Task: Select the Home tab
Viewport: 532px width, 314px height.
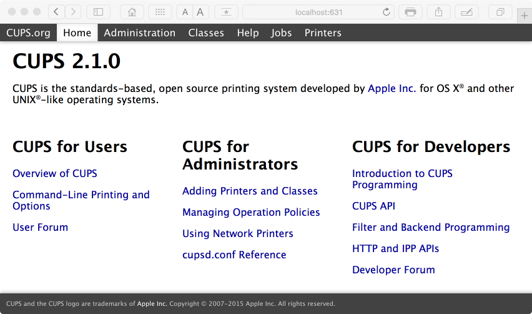Action: point(77,33)
